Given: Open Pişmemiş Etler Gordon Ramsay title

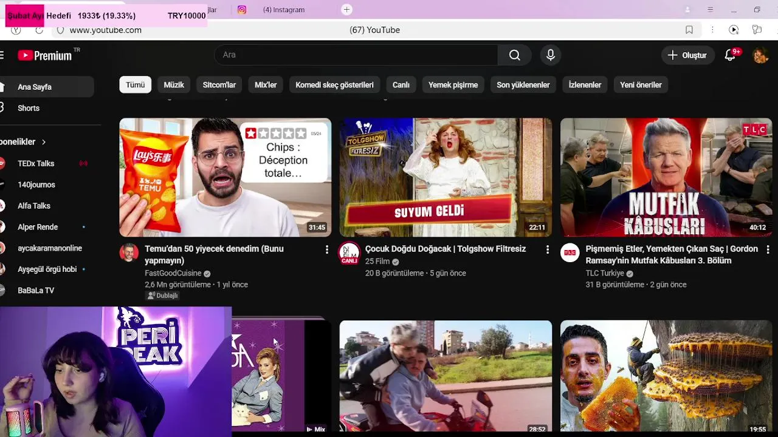Looking at the screenshot, I should click(x=672, y=254).
